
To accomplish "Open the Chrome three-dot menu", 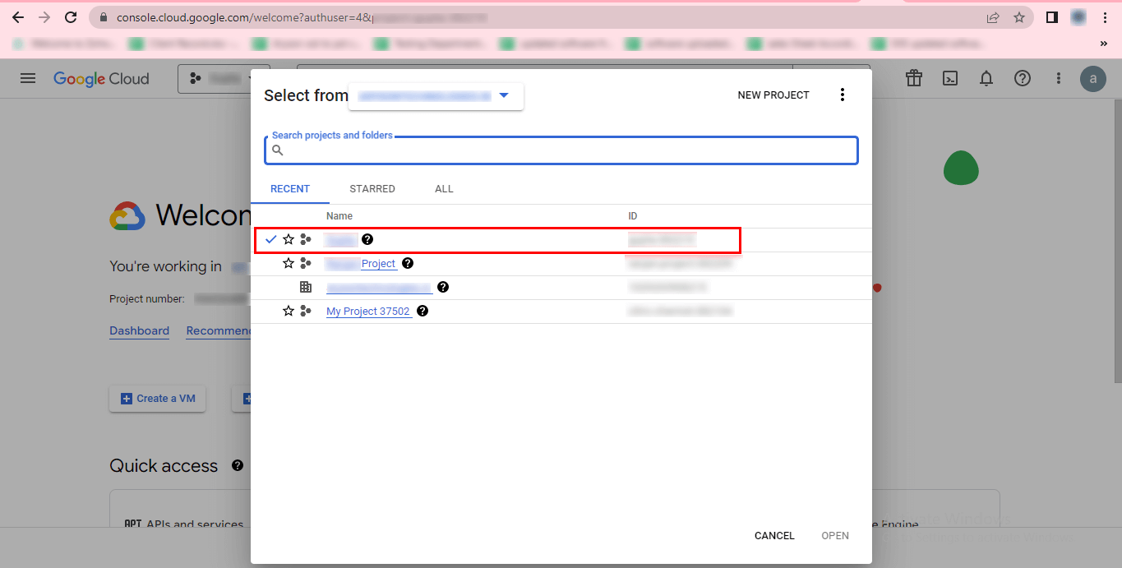I will pos(1105,17).
